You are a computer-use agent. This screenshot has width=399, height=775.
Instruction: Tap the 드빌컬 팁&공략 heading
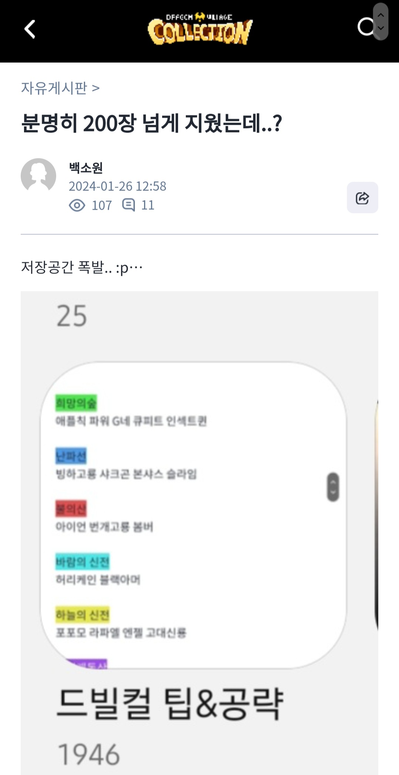[x=170, y=704]
